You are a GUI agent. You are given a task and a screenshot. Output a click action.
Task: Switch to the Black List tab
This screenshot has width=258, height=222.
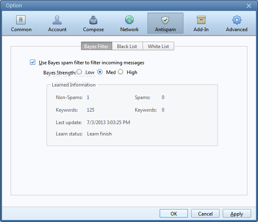[127, 46]
